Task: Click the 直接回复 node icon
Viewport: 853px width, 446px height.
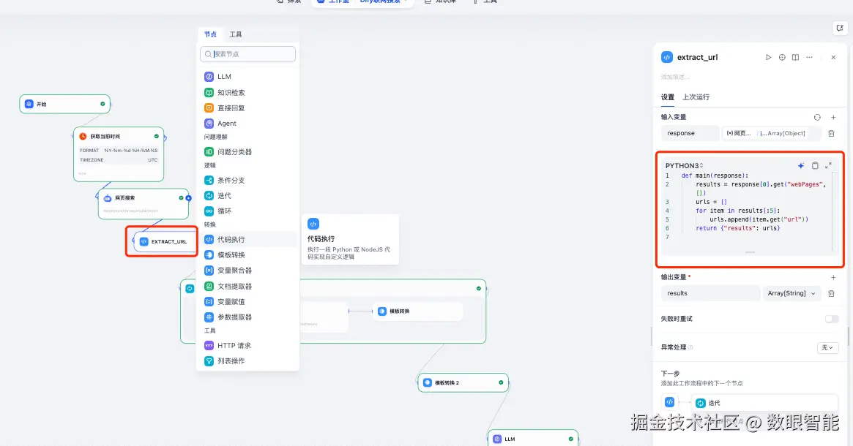Action: pyautogui.click(x=209, y=107)
